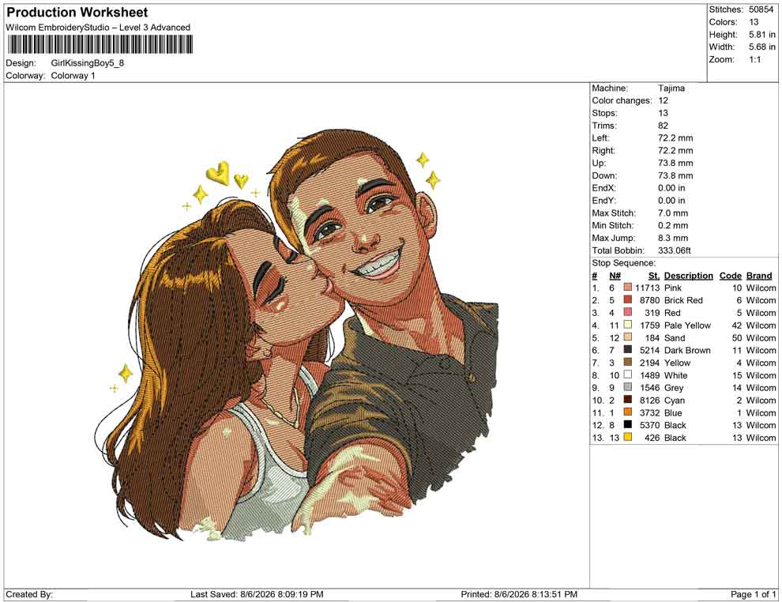Click the Brand column header
The height and width of the screenshot is (602, 782).
click(x=759, y=276)
